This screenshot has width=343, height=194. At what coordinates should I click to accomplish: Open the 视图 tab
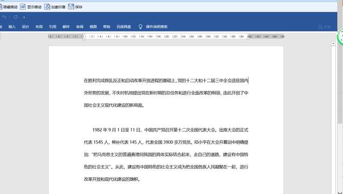[93, 27]
